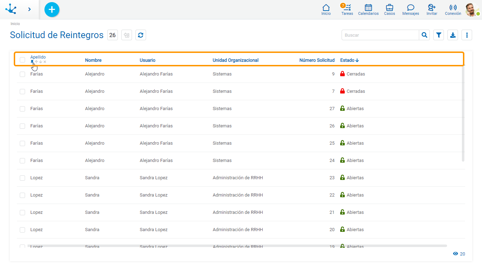482x271 pixels.
Task: Click the download export button
Action: [453, 35]
